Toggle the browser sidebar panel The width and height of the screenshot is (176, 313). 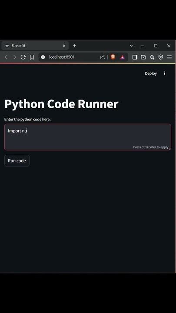[x=135, y=57]
